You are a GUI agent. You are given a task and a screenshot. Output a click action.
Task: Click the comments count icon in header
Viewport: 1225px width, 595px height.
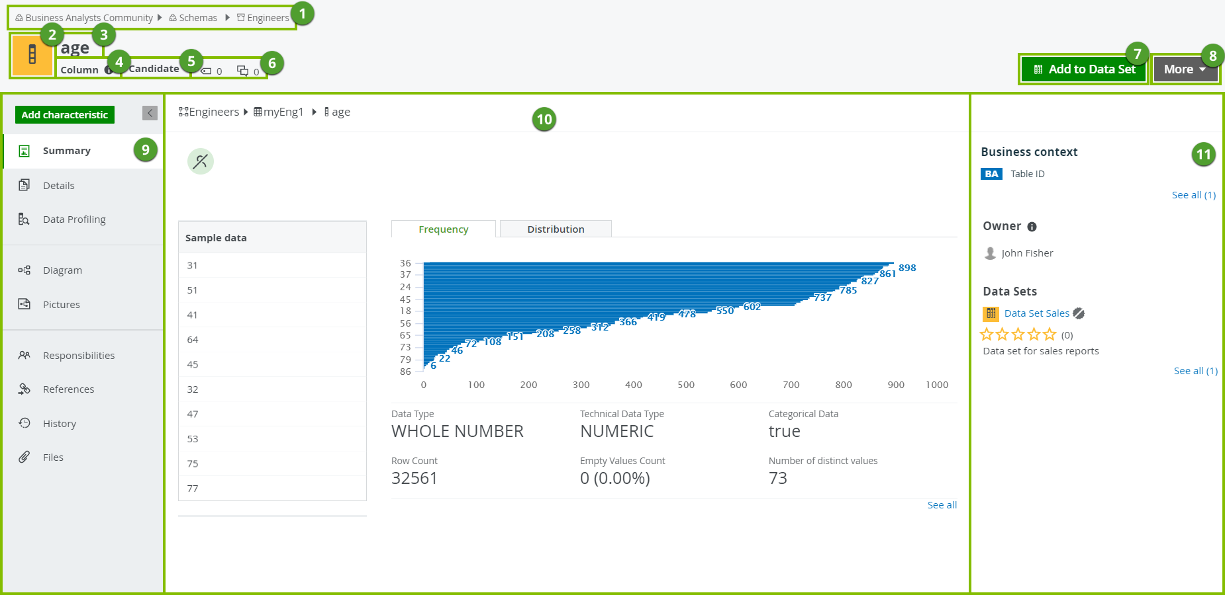pyautogui.click(x=243, y=71)
